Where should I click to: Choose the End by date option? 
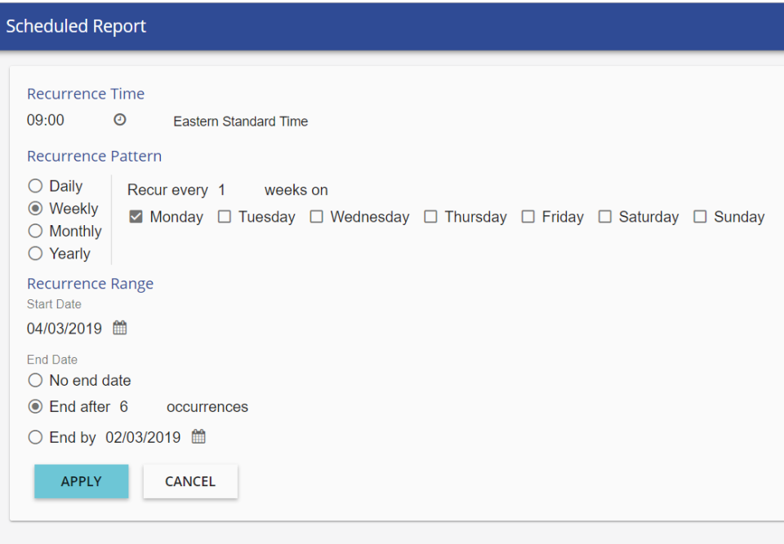pyautogui.click(x=35, y=437)
